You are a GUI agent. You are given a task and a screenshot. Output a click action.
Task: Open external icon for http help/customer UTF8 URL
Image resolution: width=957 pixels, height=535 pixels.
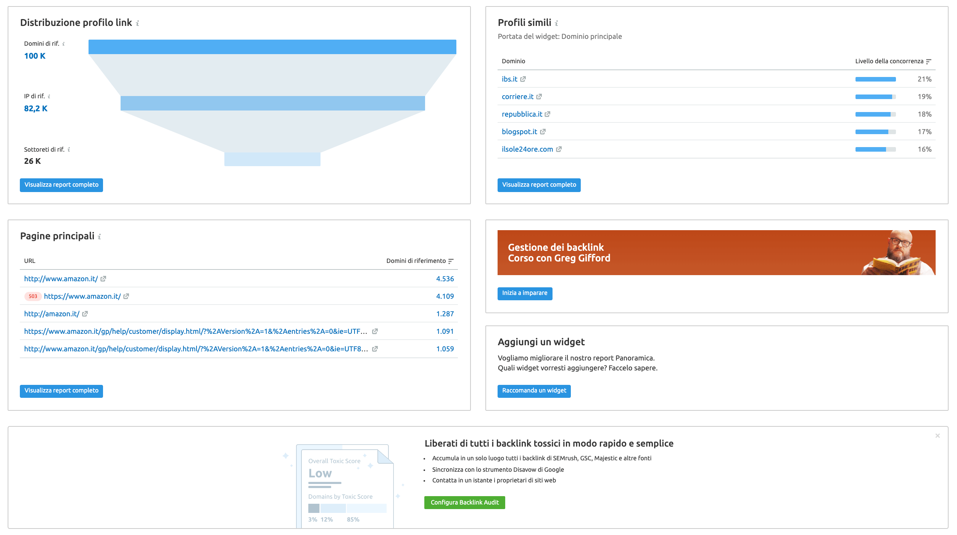(x=375, y=349)
